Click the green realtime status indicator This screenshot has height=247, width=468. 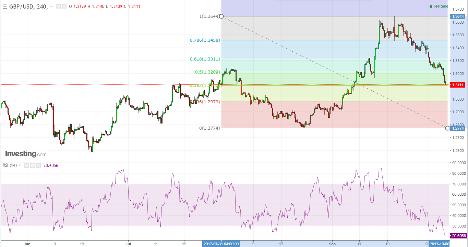pyautogui.click(x=431, y=6)
